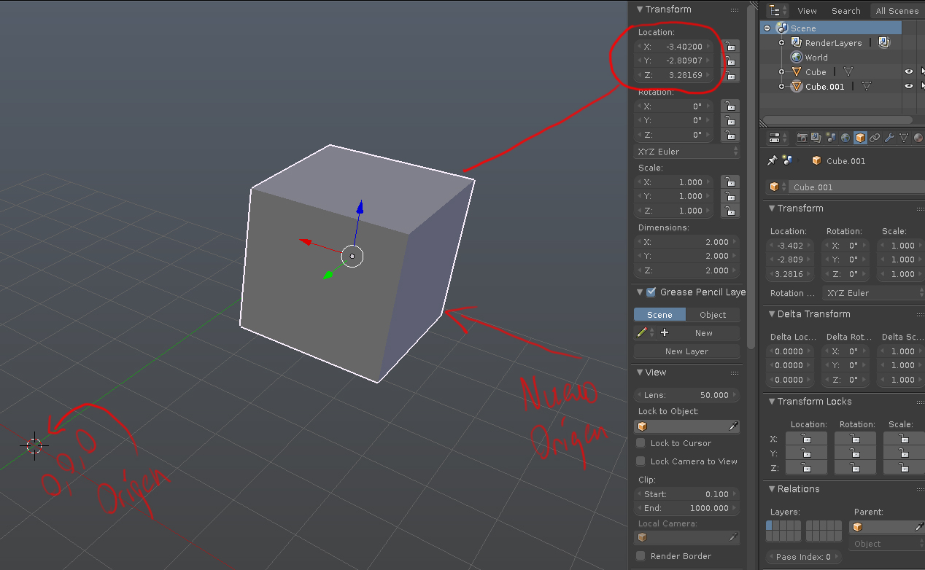Click the pin icon in properties header
Image resolution: width=925 pixels, height=570 pixels.
[772, 160]
